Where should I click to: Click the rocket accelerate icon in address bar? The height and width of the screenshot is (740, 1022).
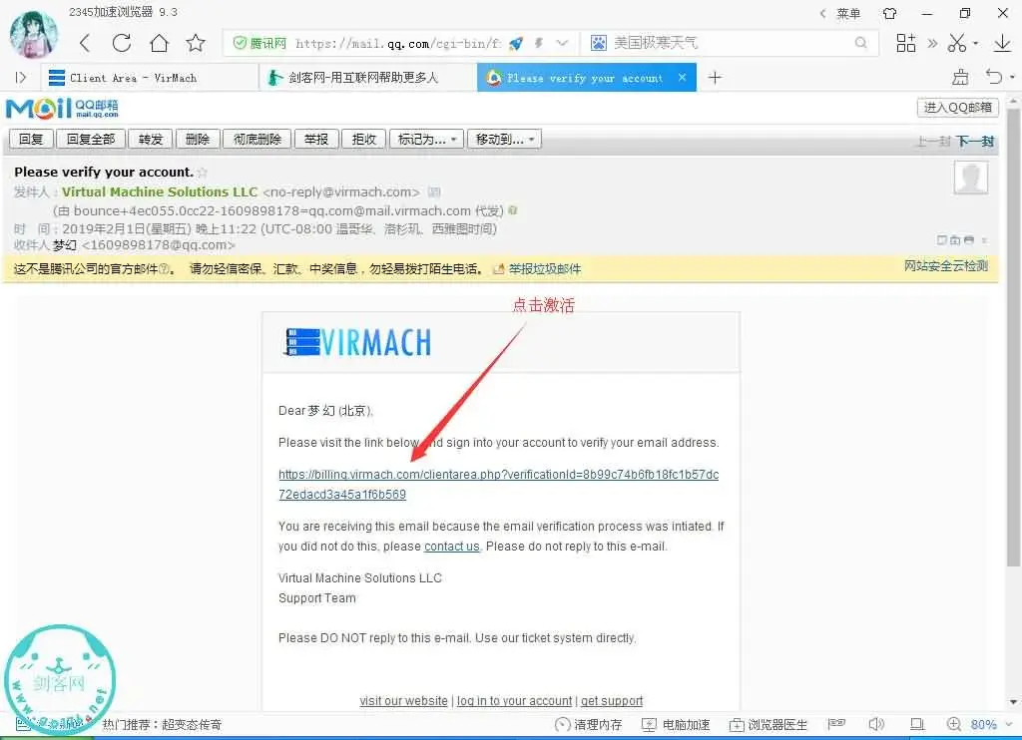pos(516,43)
